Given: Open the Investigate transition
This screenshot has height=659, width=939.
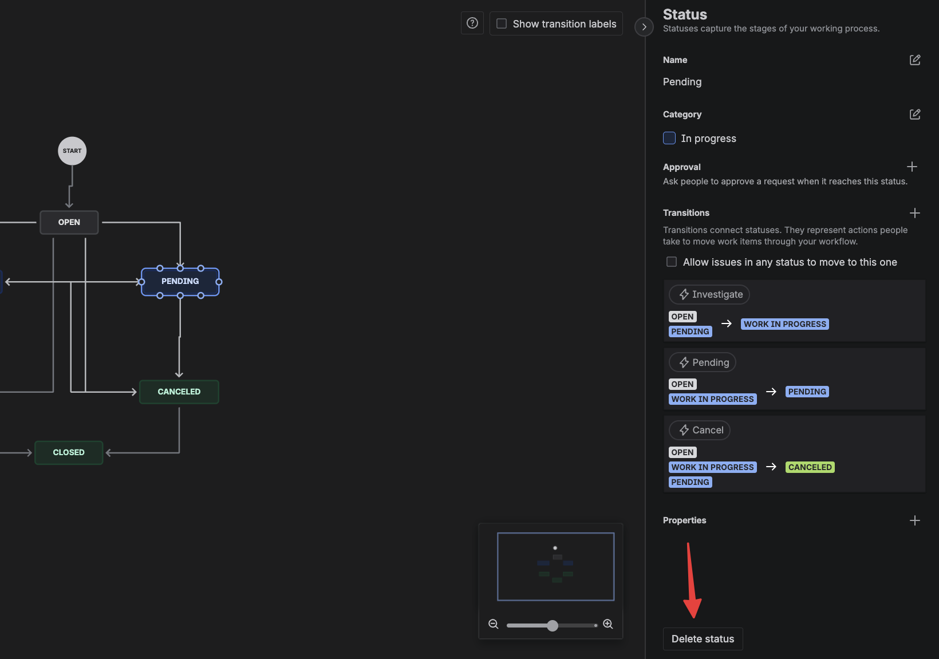Looking at the screenshot, I should 709,294.
